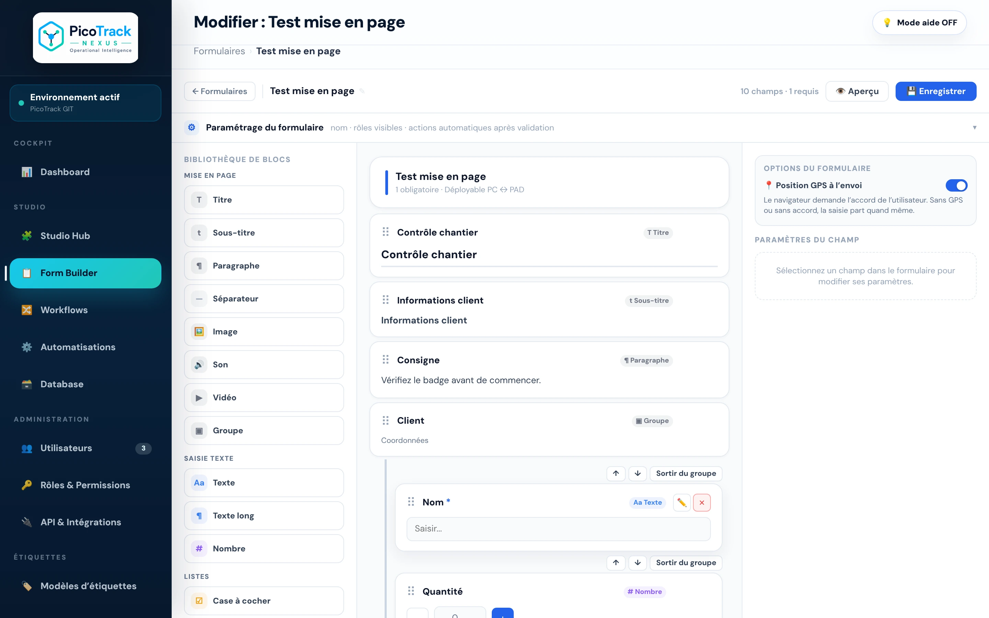Edit form name pencil icon
989x618 pixels.
tap(362, 91)
